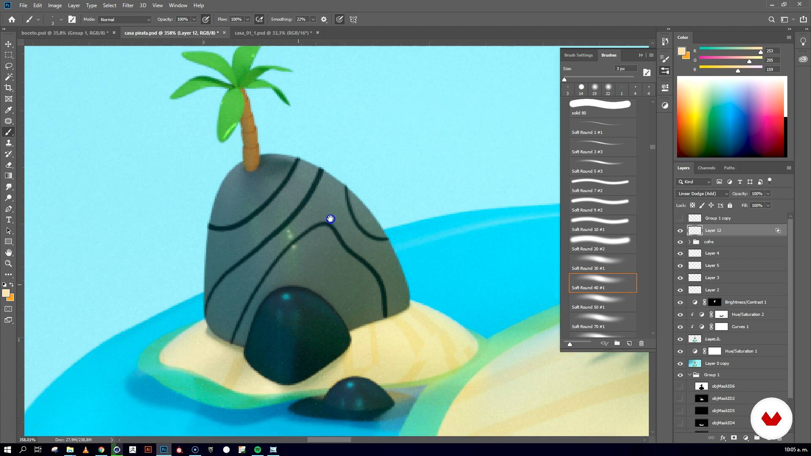Image resolution: width=811 pixels, height=456 pixels.
Task: Expand the cofre layer group
Action: [x=690, y=242]
